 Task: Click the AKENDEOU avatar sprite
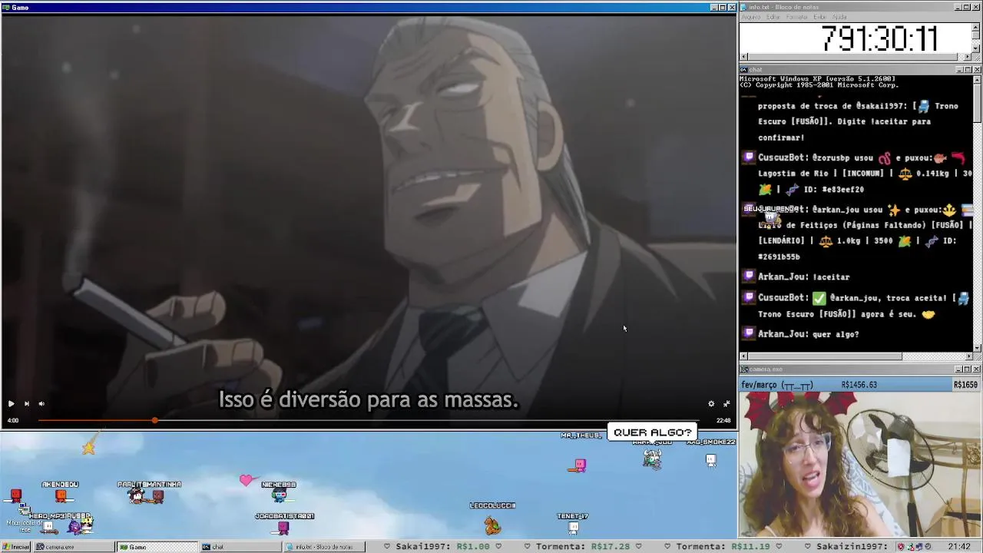coord(60,495)
